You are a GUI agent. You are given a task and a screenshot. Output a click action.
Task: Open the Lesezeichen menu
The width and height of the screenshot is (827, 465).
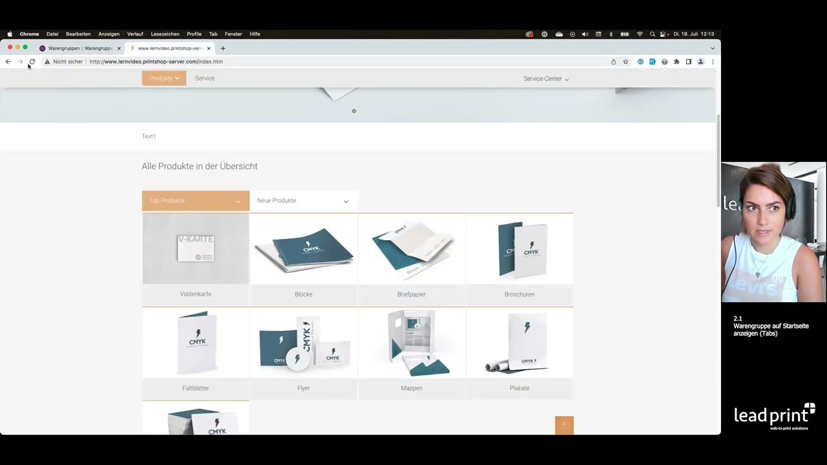tap(165, 34)
